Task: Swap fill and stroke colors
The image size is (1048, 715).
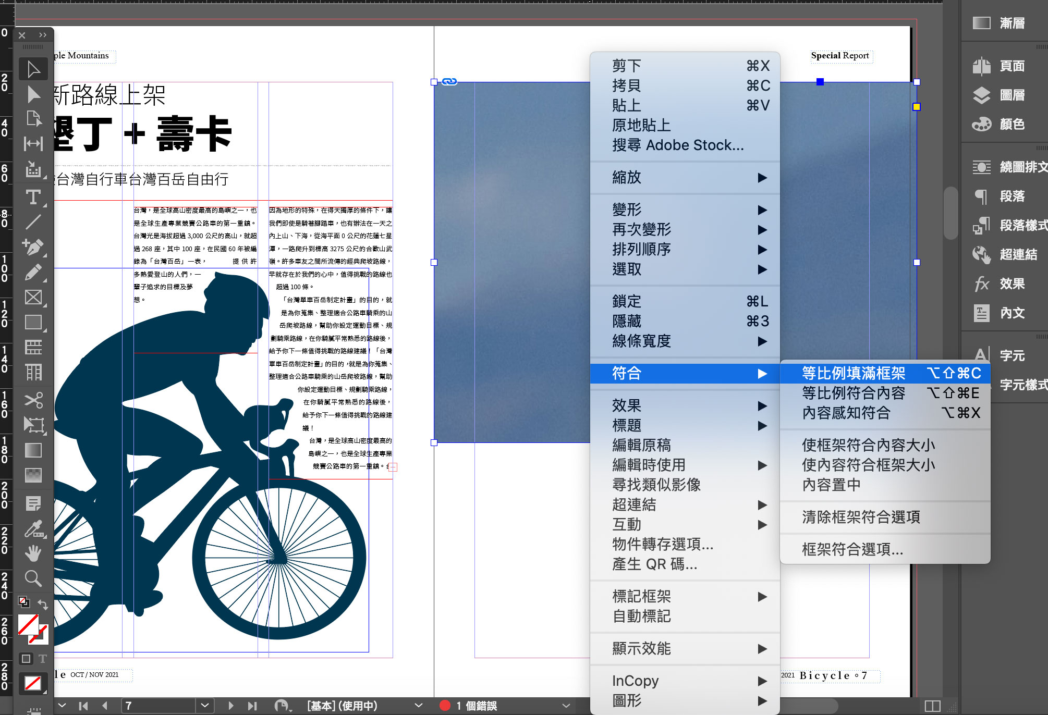Action: [43, 605]
